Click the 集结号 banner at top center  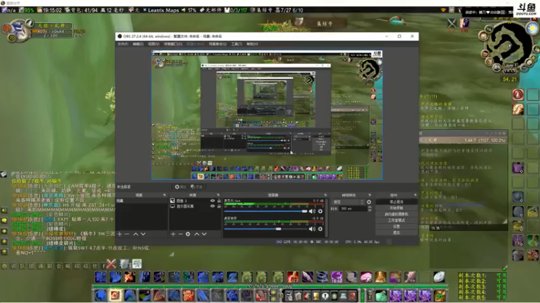tap(325, 24)
